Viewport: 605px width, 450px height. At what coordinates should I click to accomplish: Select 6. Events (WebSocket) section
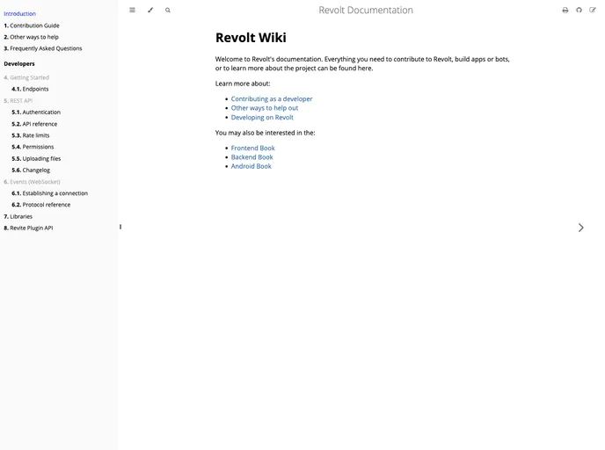[x=32, y=182]
